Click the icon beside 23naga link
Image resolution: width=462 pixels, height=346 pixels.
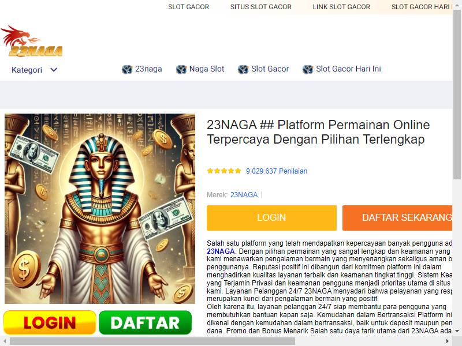(127, 69)
